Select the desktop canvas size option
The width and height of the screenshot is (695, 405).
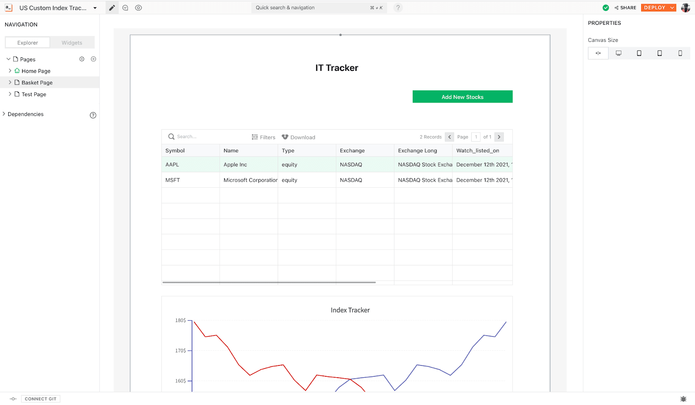point(619,53)
